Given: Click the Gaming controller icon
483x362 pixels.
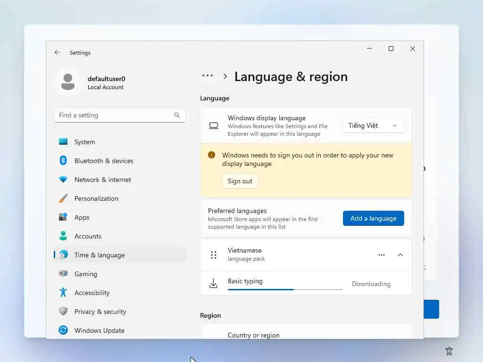Looking at the screenshot, I should click(x=63, y=273).
